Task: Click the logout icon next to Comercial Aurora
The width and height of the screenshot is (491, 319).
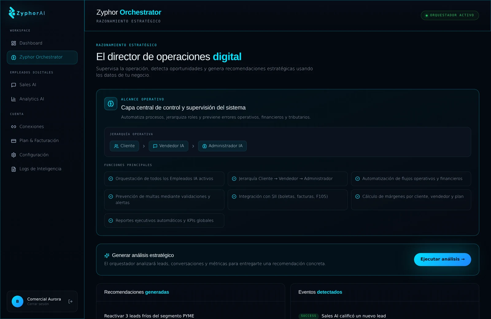Action: pyautogui.click(x=70, y=301)
